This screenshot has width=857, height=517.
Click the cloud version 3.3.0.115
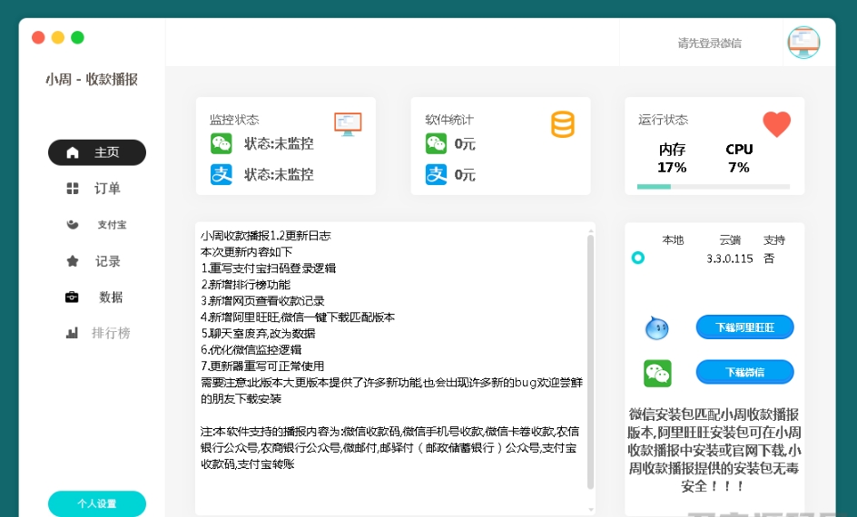pos(730,258)
